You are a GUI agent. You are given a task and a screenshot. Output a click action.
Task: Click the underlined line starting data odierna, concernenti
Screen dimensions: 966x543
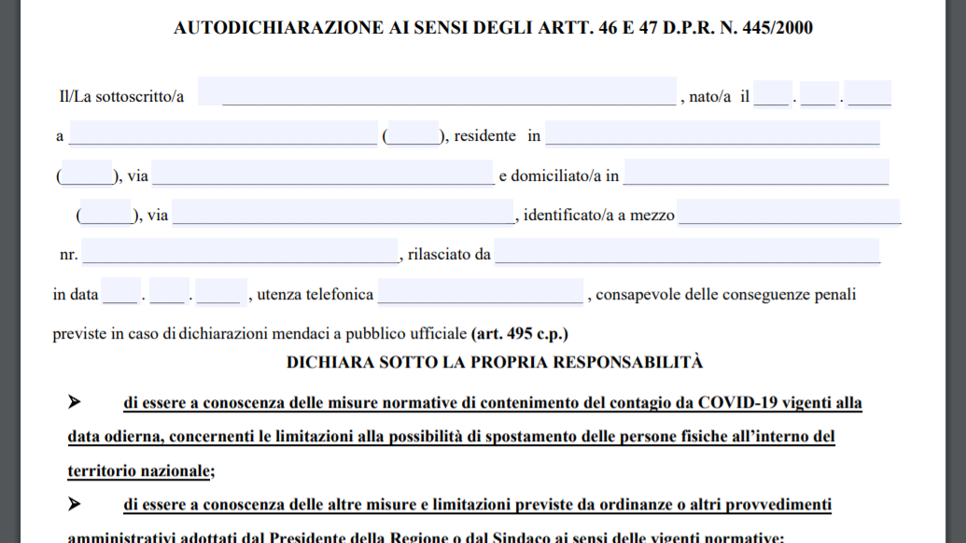click(451, 437)
